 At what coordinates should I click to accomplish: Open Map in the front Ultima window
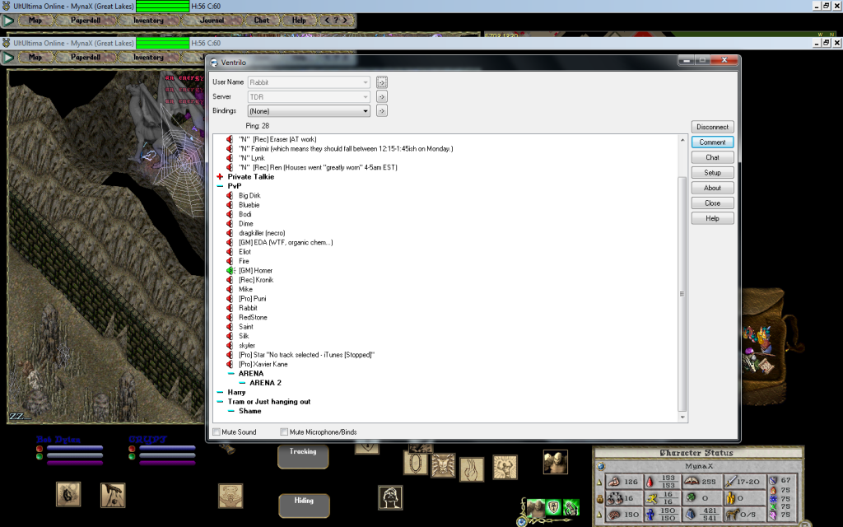(x=35, y=57)
